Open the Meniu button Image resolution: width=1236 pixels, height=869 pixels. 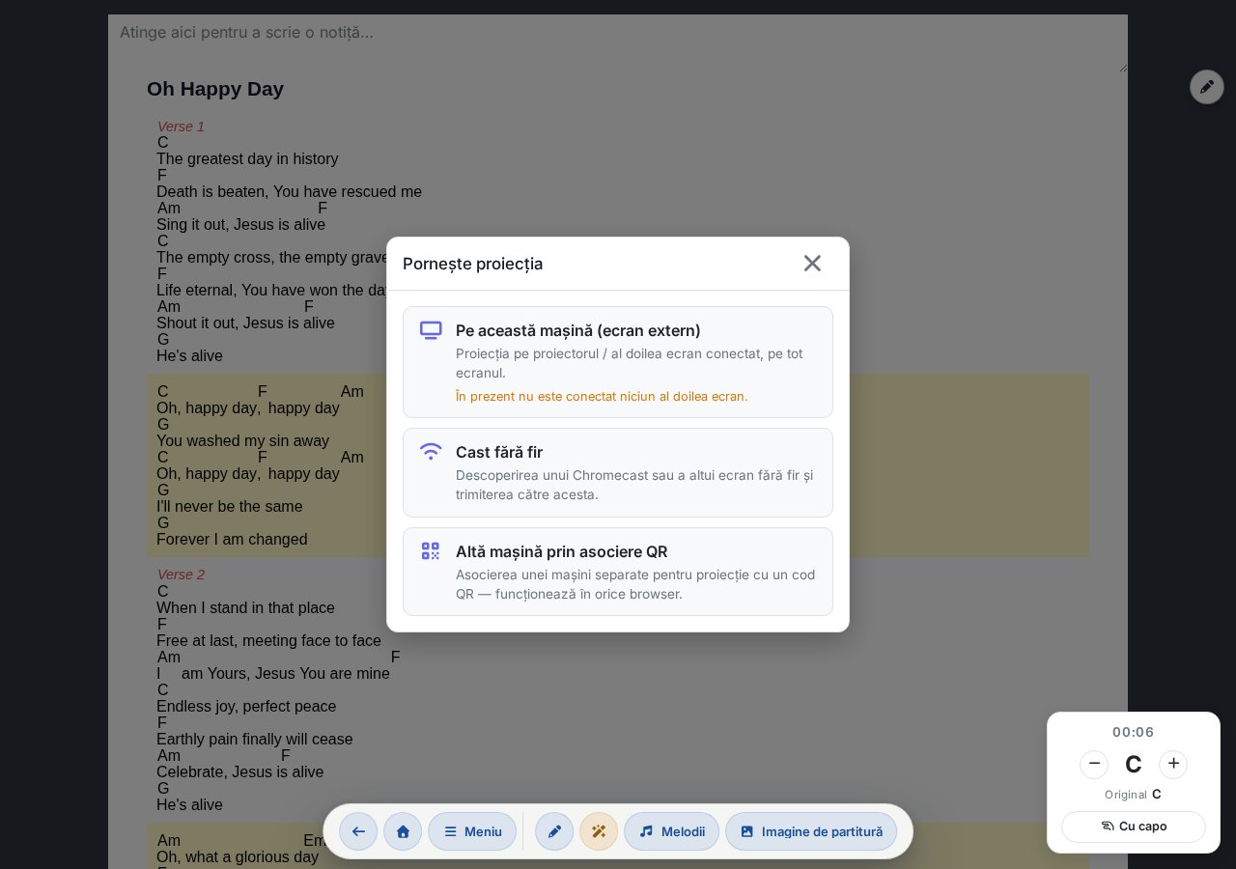(x=472, y=831)
